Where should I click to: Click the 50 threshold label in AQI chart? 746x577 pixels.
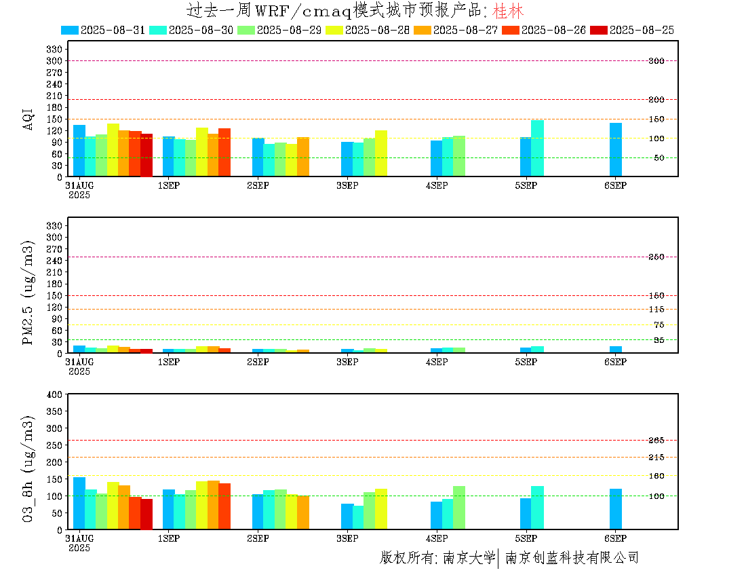pos(659,158)
